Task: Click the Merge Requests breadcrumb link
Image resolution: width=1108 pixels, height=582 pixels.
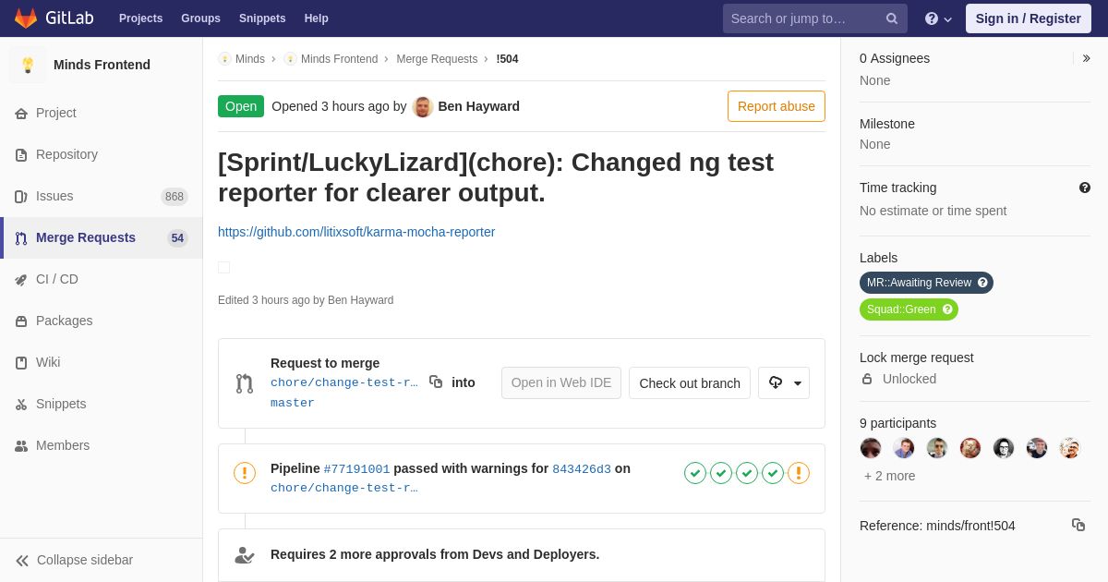Action: (x=437, y=59)
